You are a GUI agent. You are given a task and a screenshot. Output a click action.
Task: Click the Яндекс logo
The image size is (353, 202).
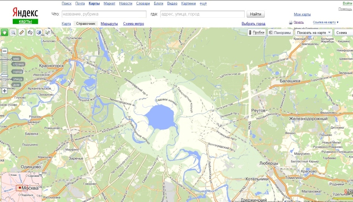[25, 13]
